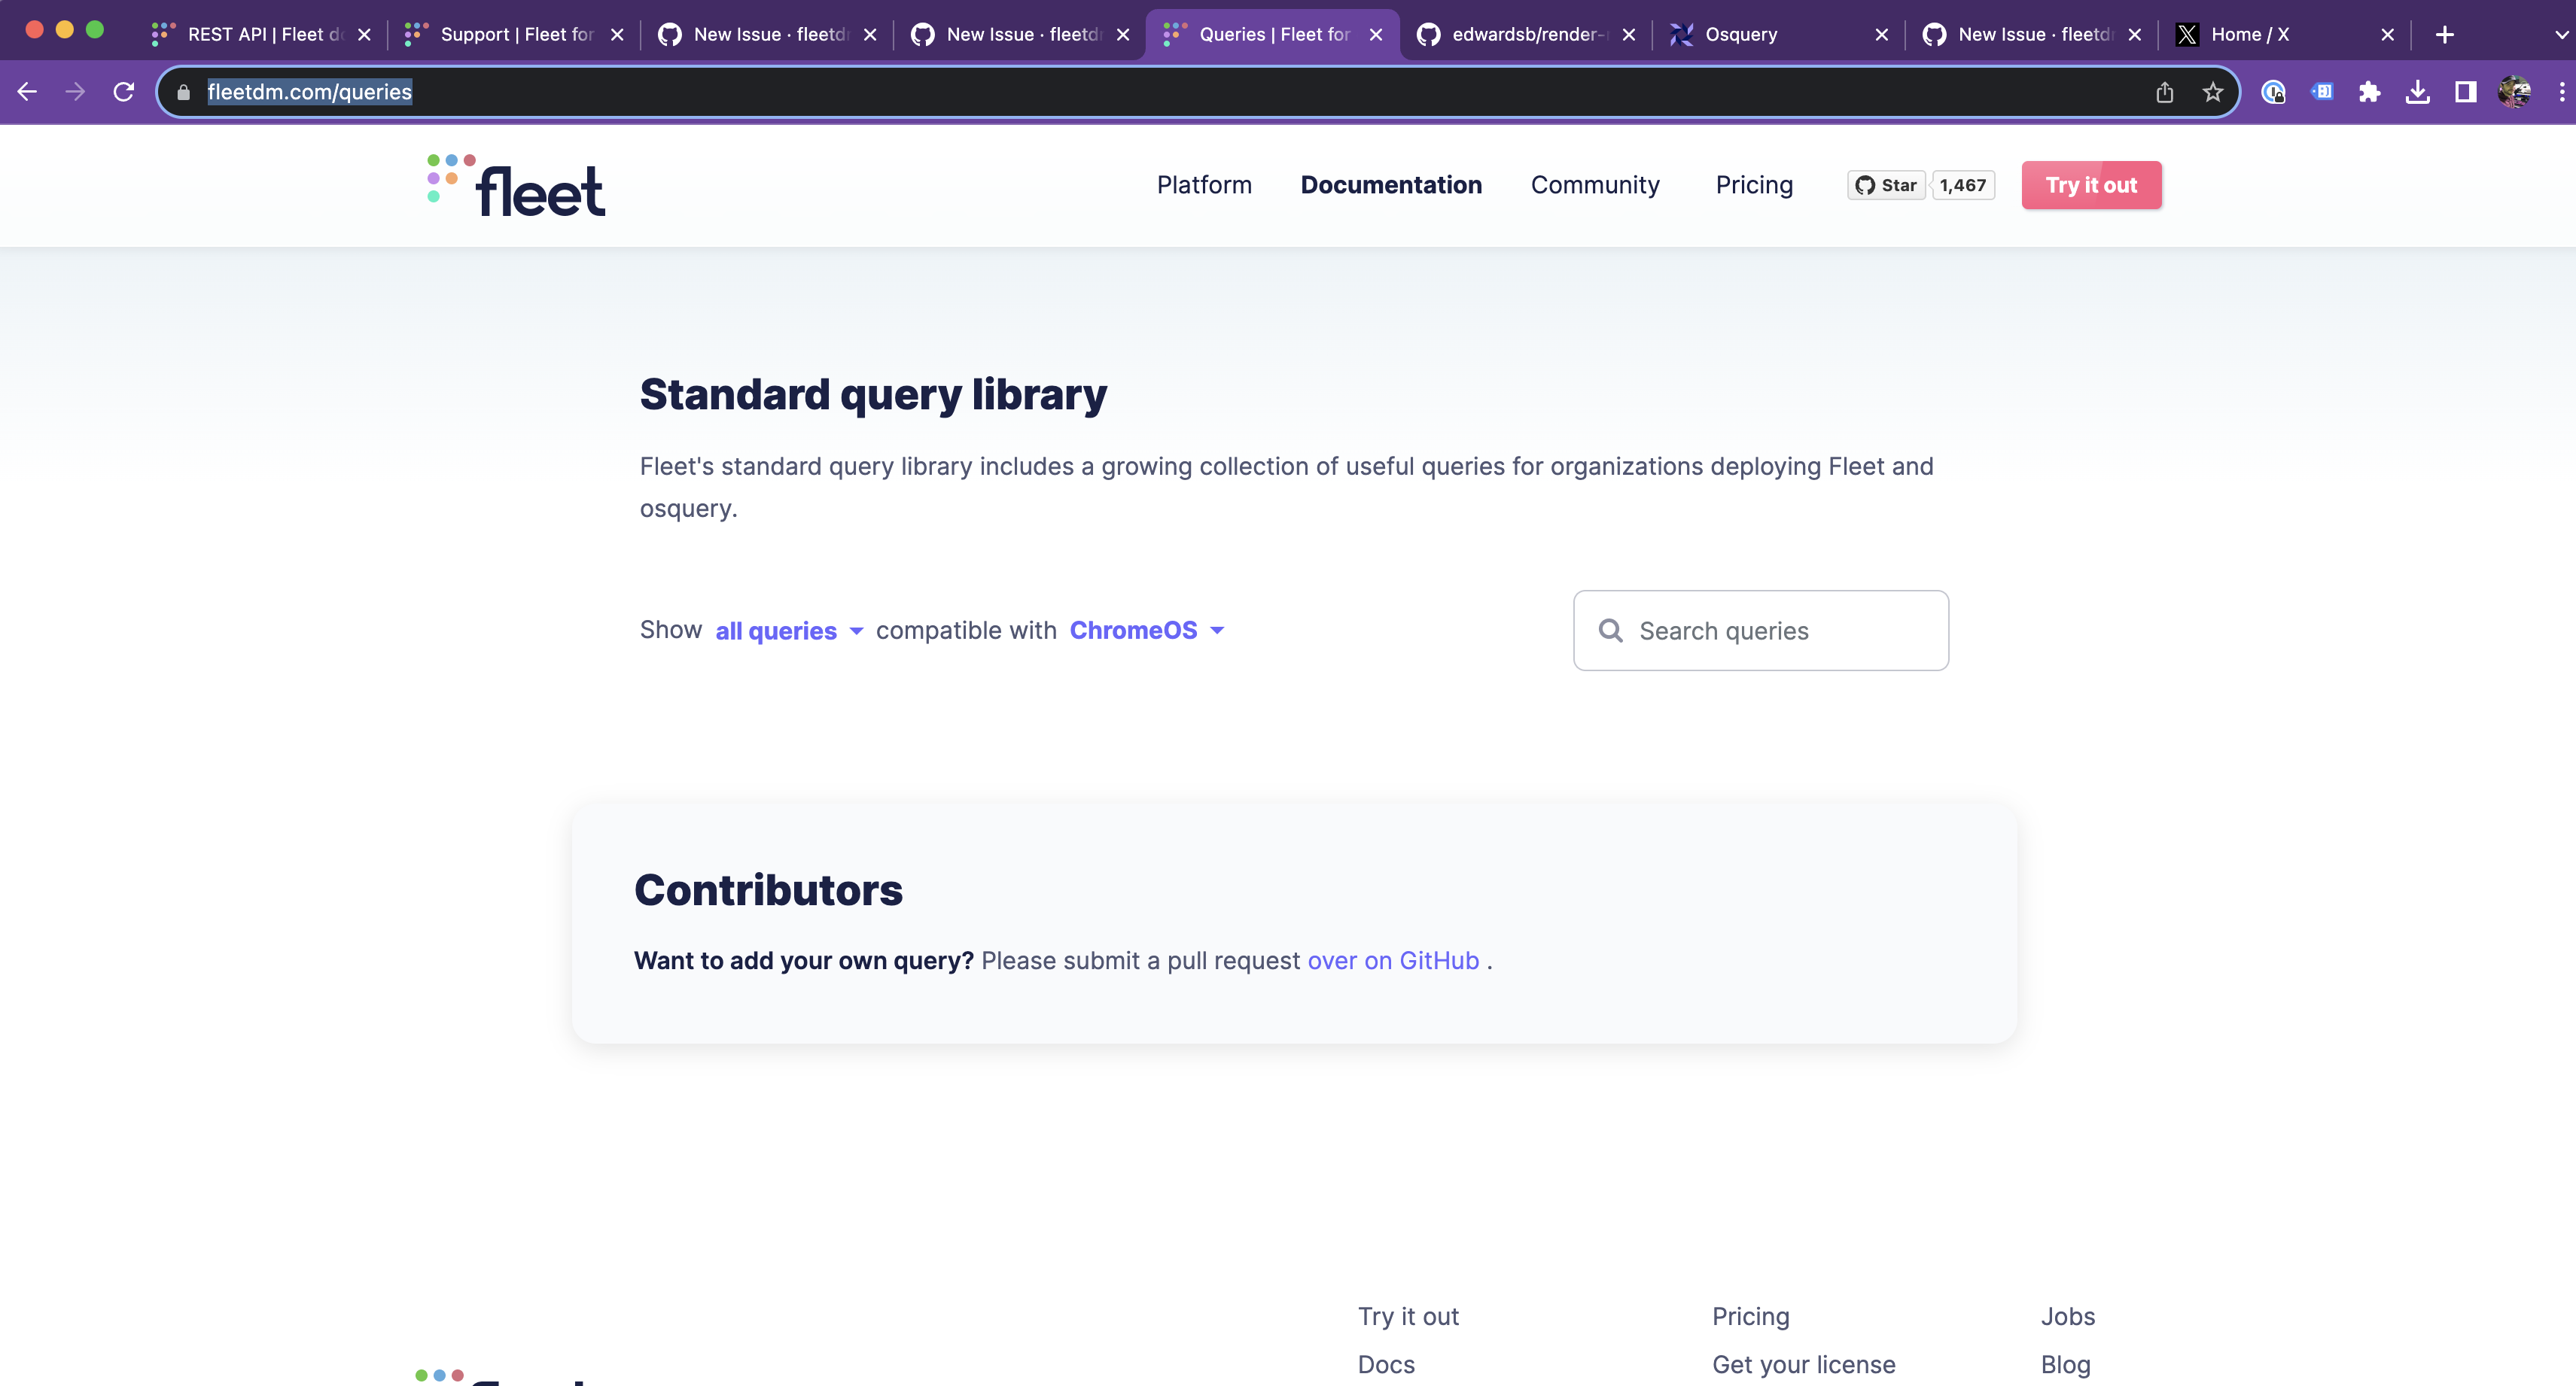Select Community in the navigation bar
Image resolution: width=2576 pixels, height=1386 pixels.
pos(1595,185)
